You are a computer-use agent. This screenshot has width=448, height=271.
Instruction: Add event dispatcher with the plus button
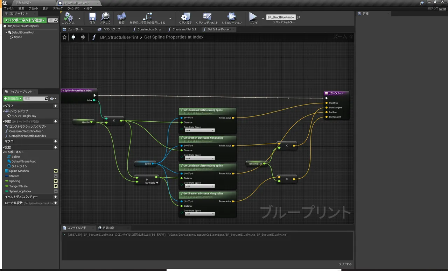[56, 197]
